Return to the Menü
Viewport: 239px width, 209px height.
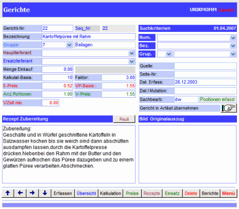(x=228, y=193)
